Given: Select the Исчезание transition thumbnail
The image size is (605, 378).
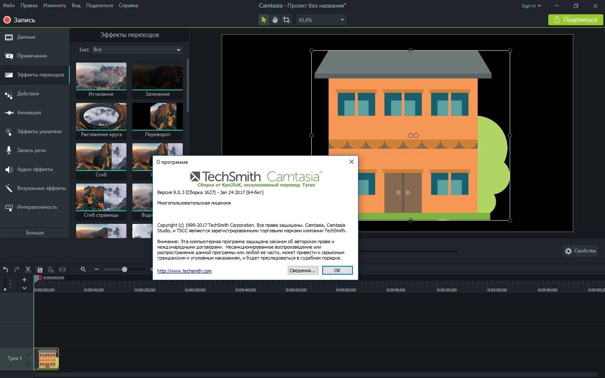Looking at the screenshot, I should (x=101, y=80).
